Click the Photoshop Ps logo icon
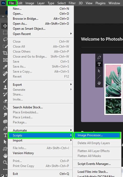The width and height of the screenshot is (123, 177). pos(3,3)
